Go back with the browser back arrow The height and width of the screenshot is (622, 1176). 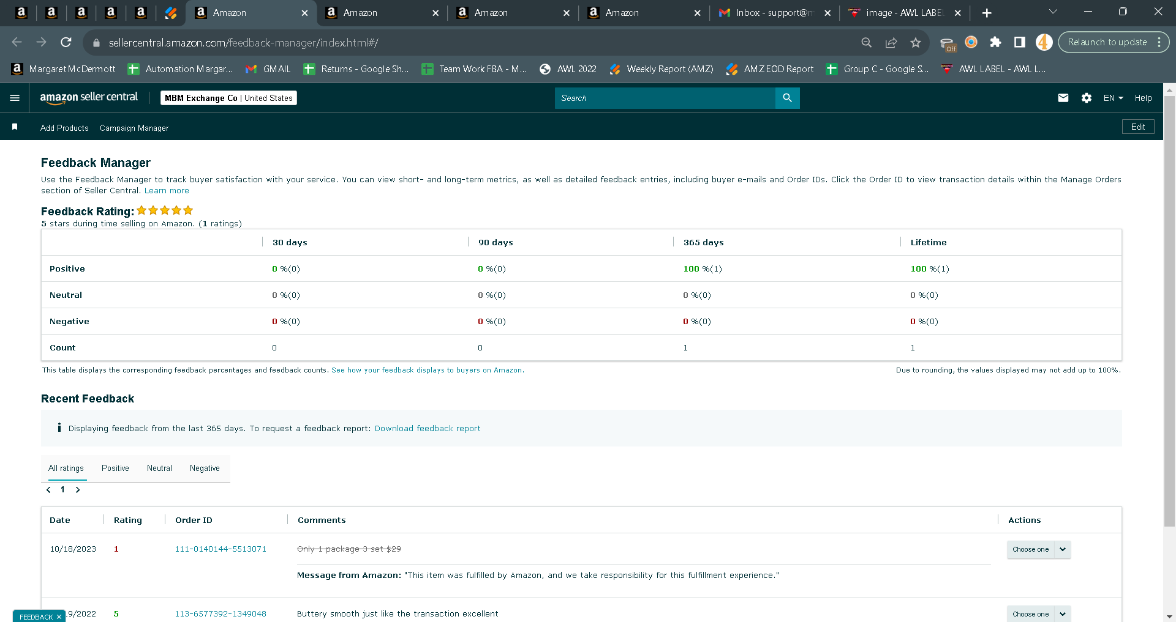[x=17, y=42]
